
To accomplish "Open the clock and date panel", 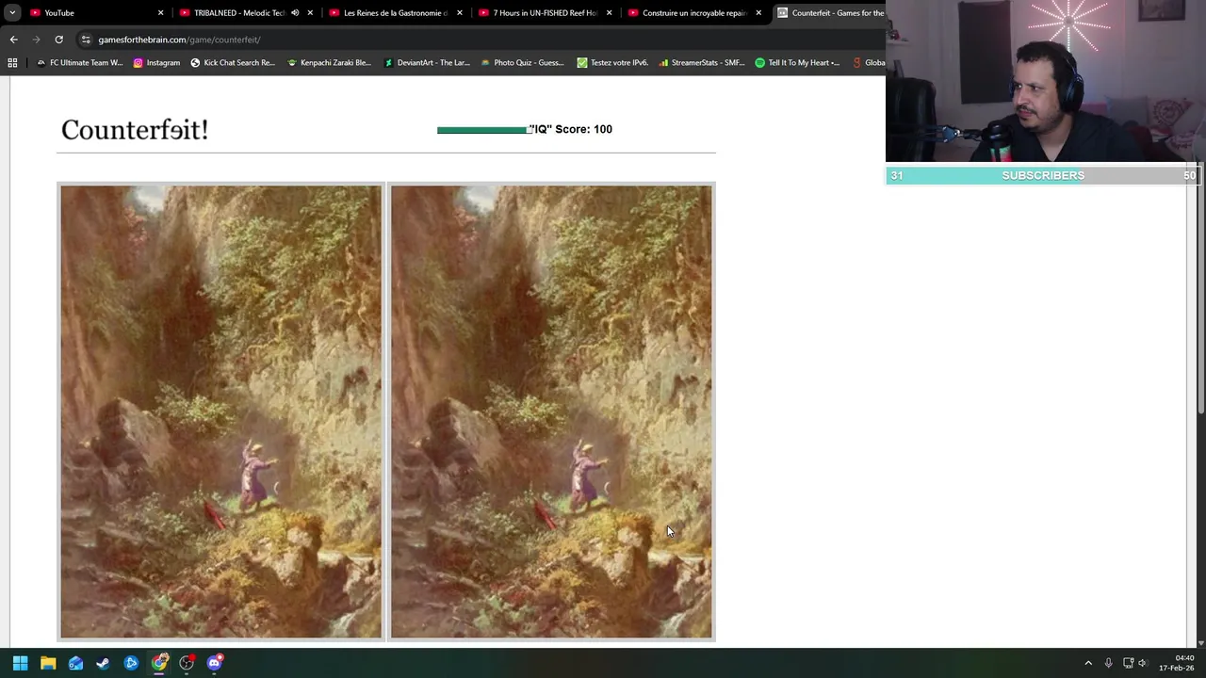I will [1178, 663].
